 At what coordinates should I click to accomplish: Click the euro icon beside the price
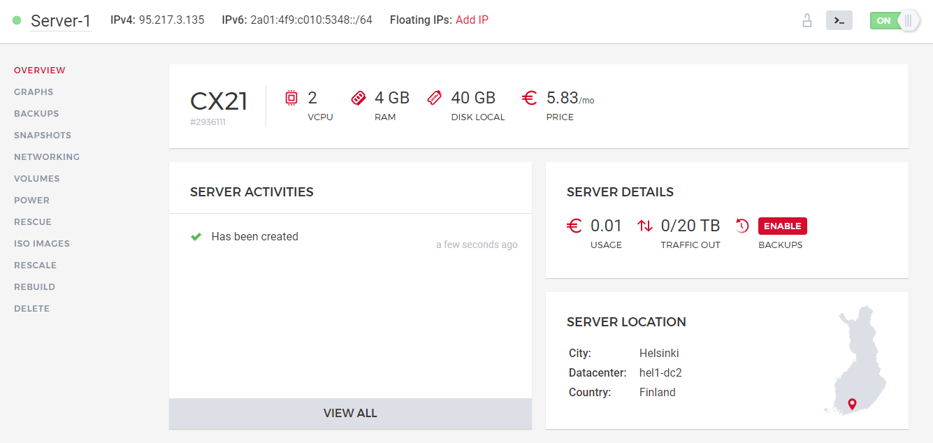click(x=529, y=98)
